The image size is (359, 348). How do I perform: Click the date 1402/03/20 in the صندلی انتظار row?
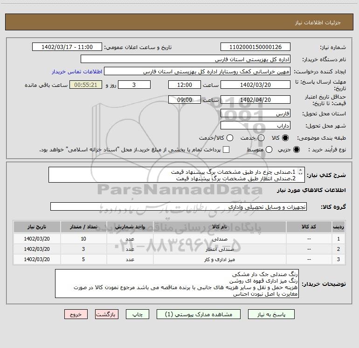click(37, 249)
